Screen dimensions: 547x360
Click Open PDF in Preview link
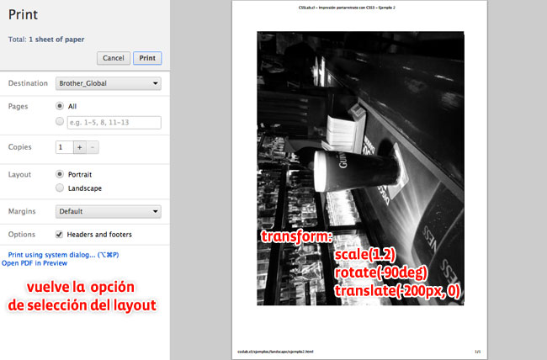coord(35,263)
